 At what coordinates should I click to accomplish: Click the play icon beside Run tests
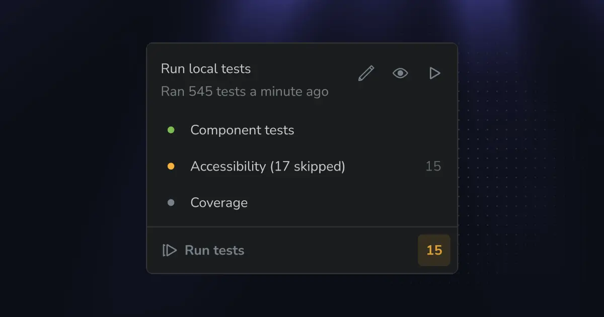point(170,250)
